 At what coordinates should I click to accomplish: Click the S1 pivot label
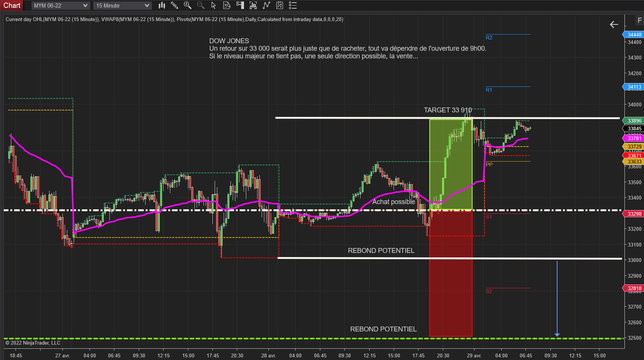[489, 217]
